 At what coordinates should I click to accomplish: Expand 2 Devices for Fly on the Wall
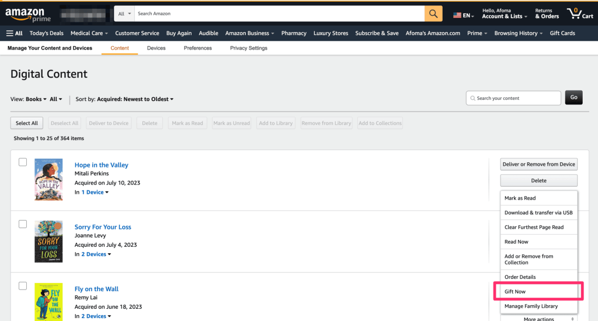click(96, 316)
